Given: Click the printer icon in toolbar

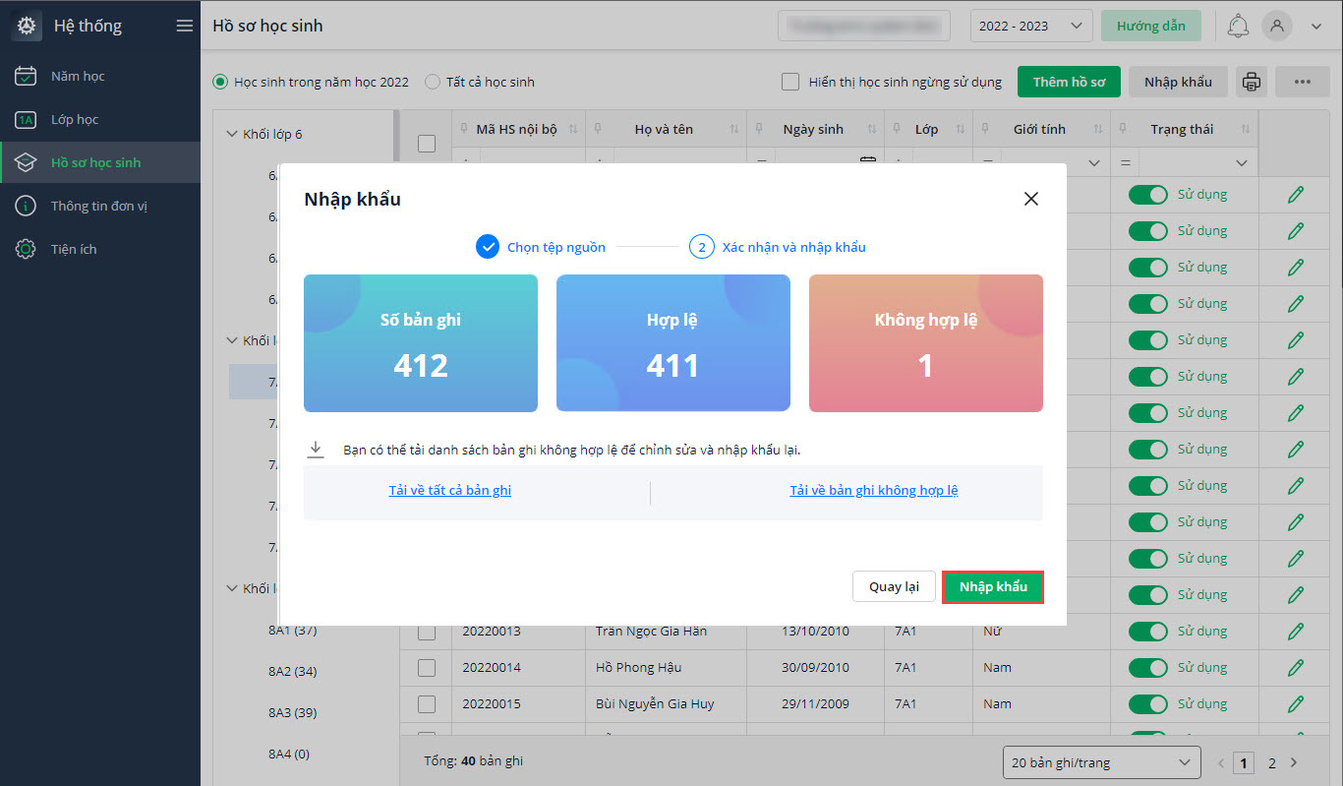Looking at the screenshot, I should click(x=1251, y=83).
